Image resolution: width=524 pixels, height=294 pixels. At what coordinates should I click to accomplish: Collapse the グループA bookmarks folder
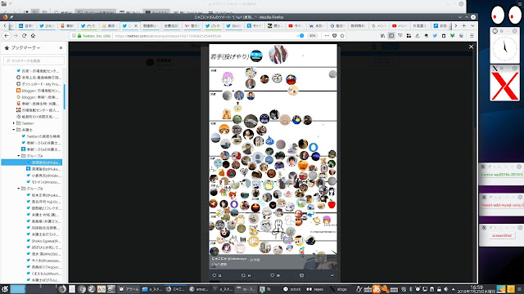(19, 156)
